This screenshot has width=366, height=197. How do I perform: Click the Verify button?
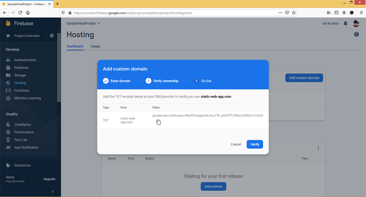pos(254,144)
